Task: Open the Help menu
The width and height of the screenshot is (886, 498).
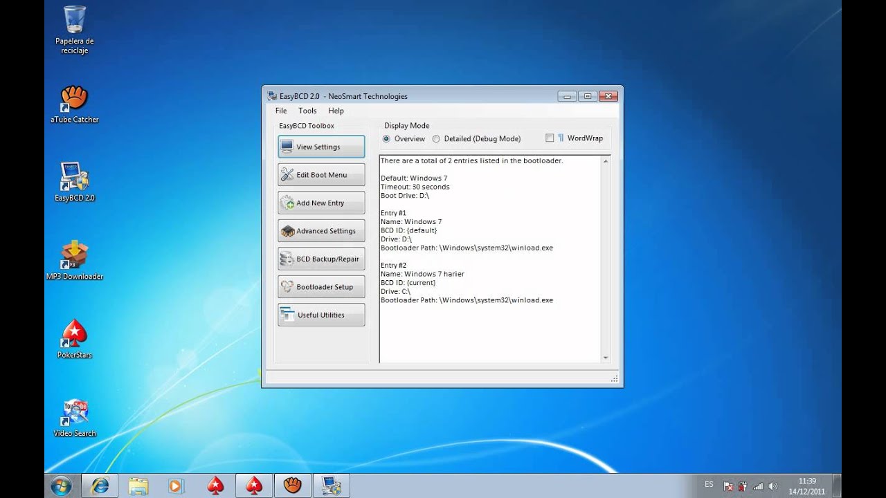Action: point(336,111)
